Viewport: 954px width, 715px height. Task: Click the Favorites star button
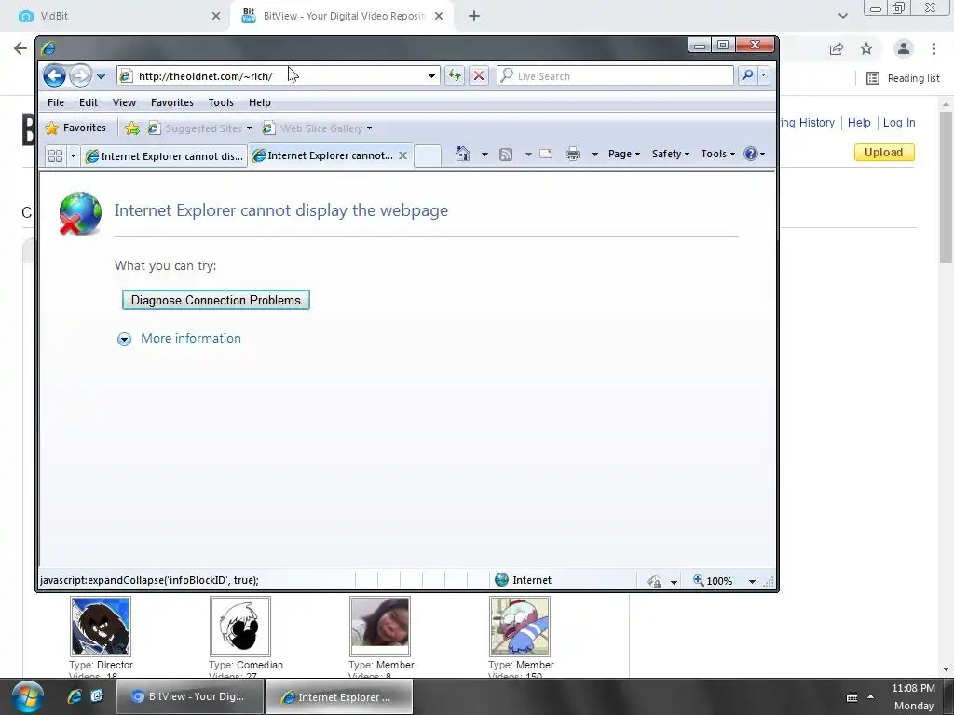[75, 128]
